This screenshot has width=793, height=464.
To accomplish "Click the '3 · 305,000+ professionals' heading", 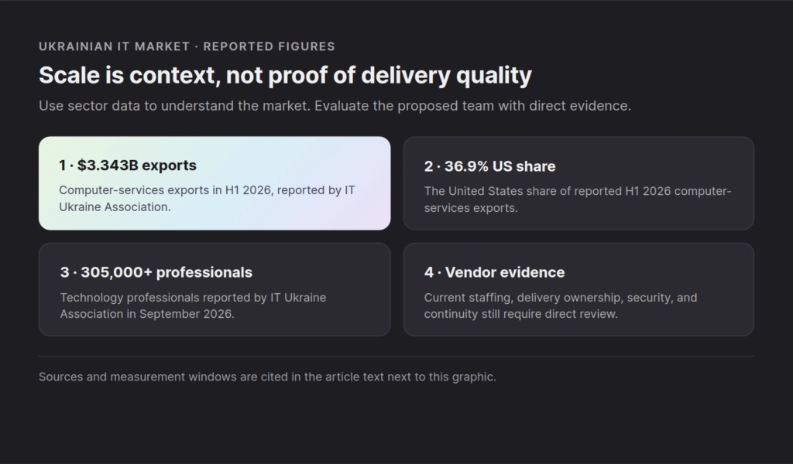I will [x=156, y=273].
